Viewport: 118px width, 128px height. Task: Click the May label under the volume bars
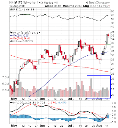point(14,99)
